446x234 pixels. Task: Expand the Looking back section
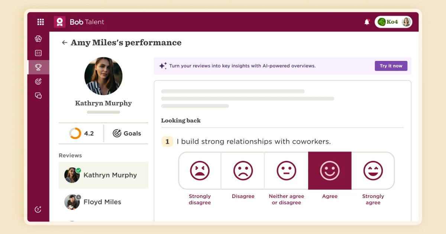(x=181, y=120)
